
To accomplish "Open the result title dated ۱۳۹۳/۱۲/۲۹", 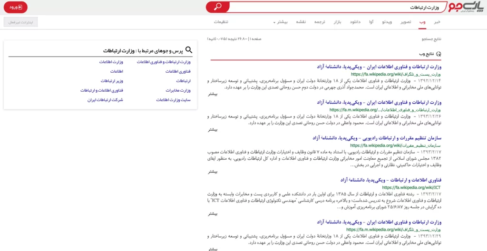I will pos(379,222).
